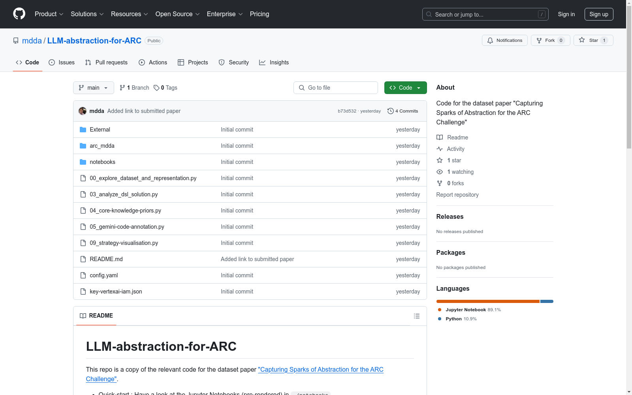Screen dimensions: 632x395
Task: Click the book icon beside Readme
Action: coord(440,137)
